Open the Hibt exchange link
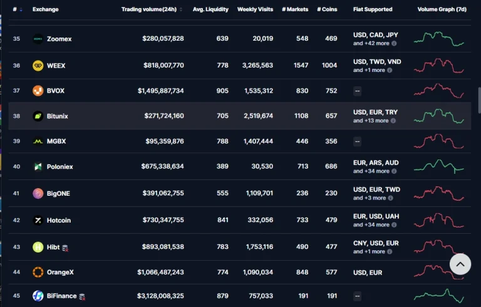The height and width of the screenshot is (307, 481). [53, 247]
